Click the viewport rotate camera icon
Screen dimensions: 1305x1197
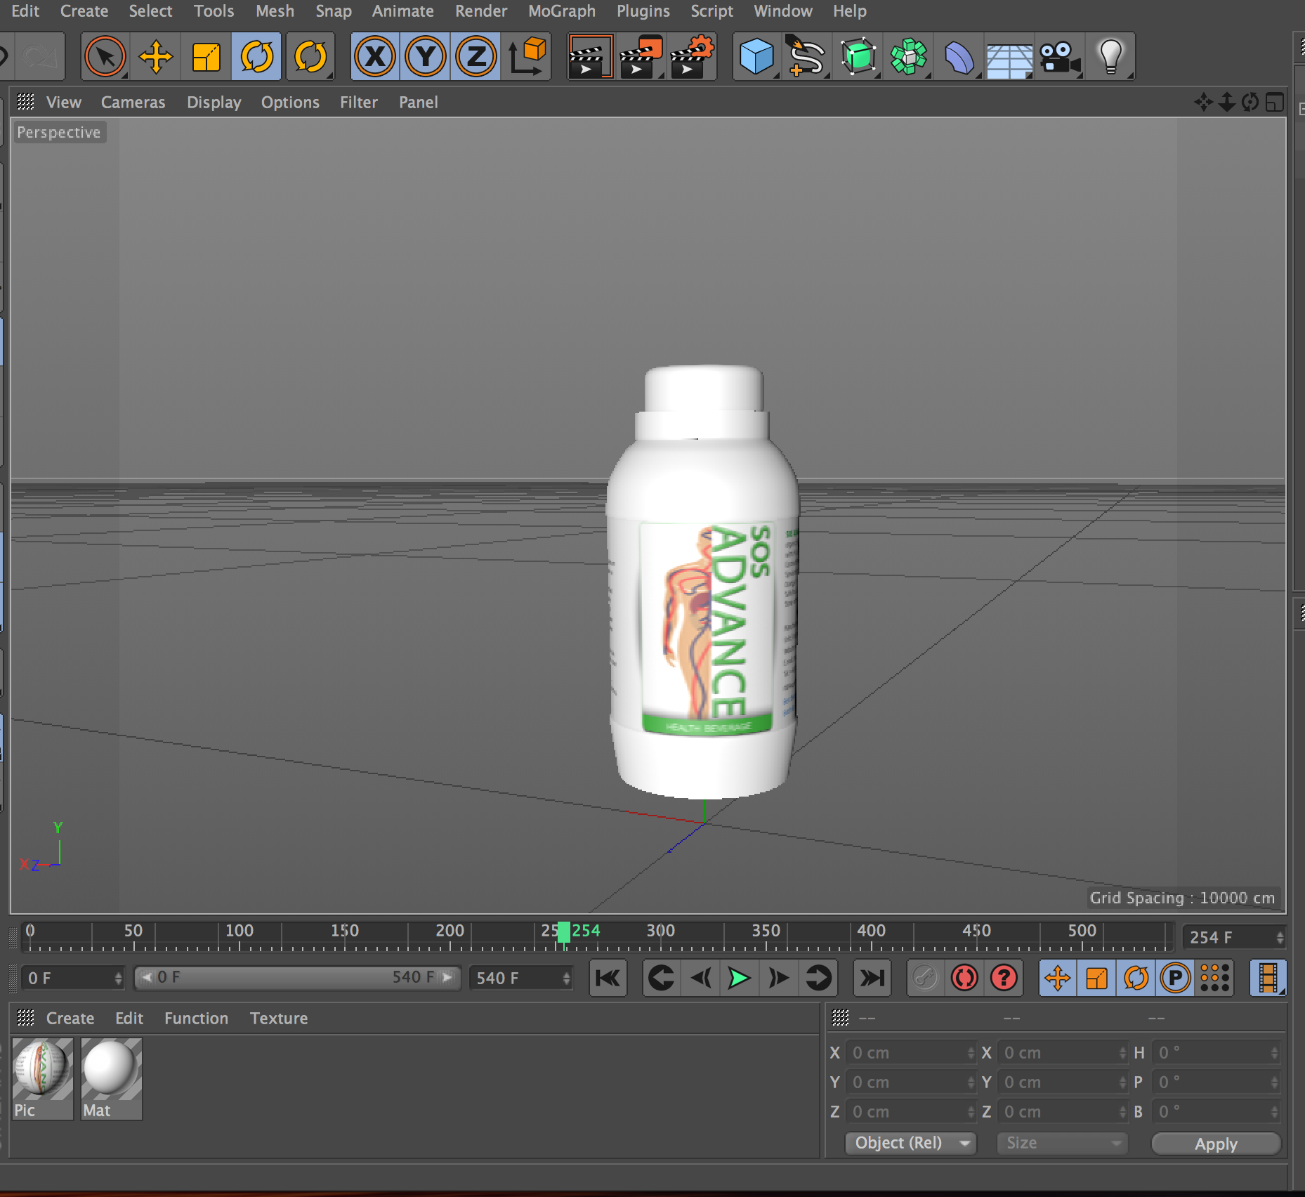(x=1250, y=103)
